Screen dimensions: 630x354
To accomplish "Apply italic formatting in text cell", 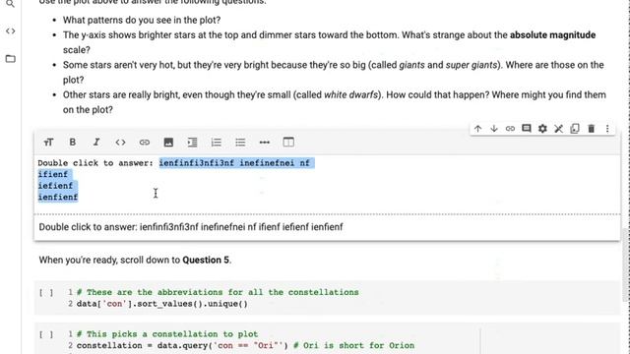I will tap(96, 142).
